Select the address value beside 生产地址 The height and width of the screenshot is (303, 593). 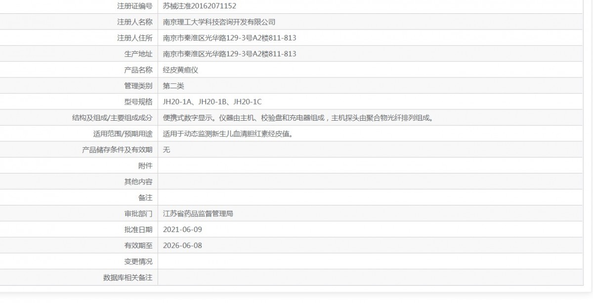[229, 54]
